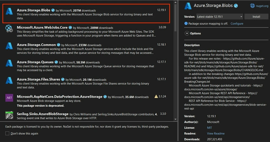Click the verified badge beside Azure.Storage.Queues

(x=56, y=62)
